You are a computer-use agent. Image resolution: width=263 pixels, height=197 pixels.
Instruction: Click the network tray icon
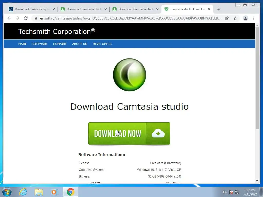(x=237, y=192)
